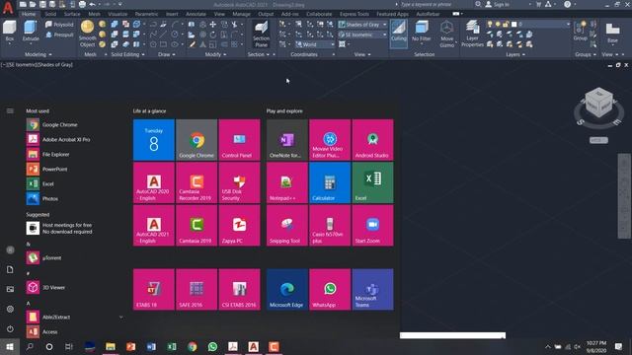Switch to the Mesh ribbon tab
Image resolution: width=632 pixels, height=355 pixels.
click(x=95, y=14)
